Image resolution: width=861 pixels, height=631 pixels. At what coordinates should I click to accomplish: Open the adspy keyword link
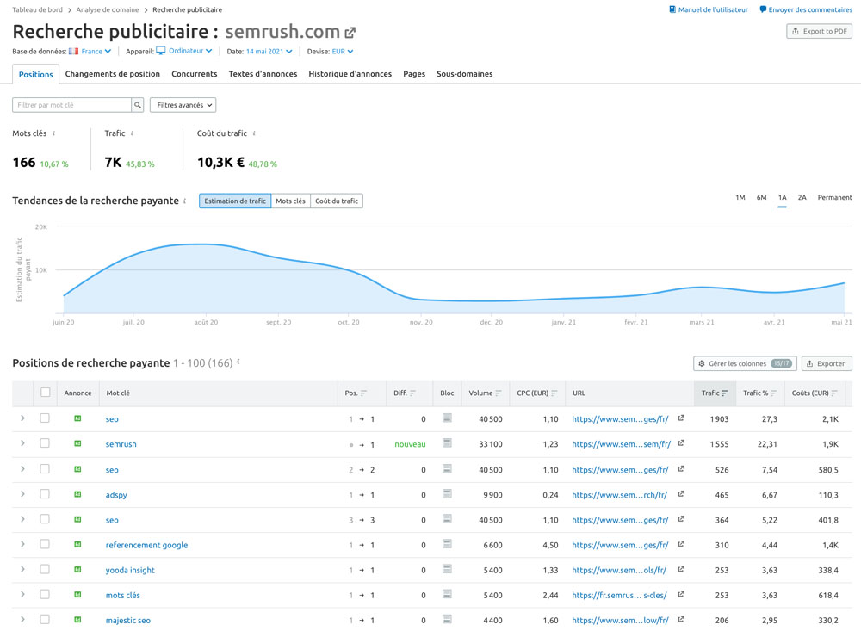click(x=116, y=495)
